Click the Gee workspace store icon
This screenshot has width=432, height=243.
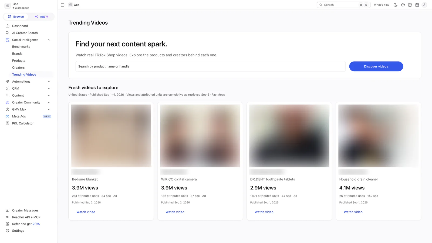coord(8,6)
